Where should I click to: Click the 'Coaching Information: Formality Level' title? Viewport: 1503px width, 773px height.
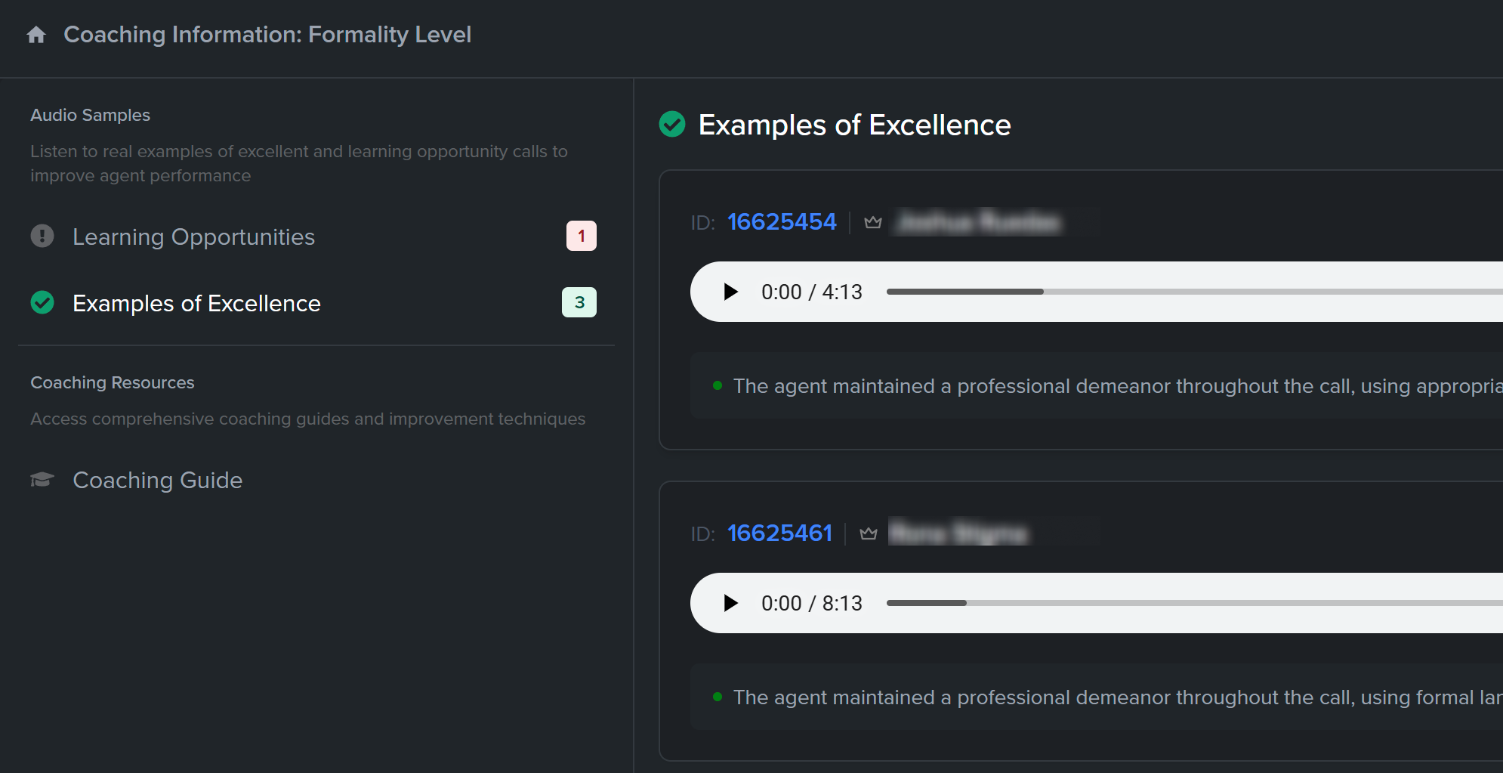(x=267, y=35)
